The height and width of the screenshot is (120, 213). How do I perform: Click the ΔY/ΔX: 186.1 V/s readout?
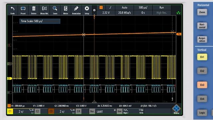(x=148, y=106)
